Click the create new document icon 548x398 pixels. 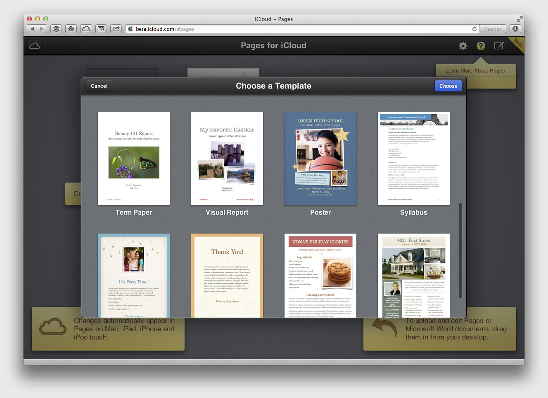[x=499, y=46]
